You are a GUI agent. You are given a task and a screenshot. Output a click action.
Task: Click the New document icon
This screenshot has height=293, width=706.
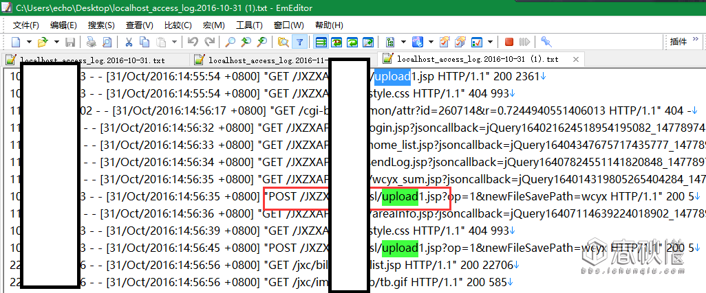17,42
